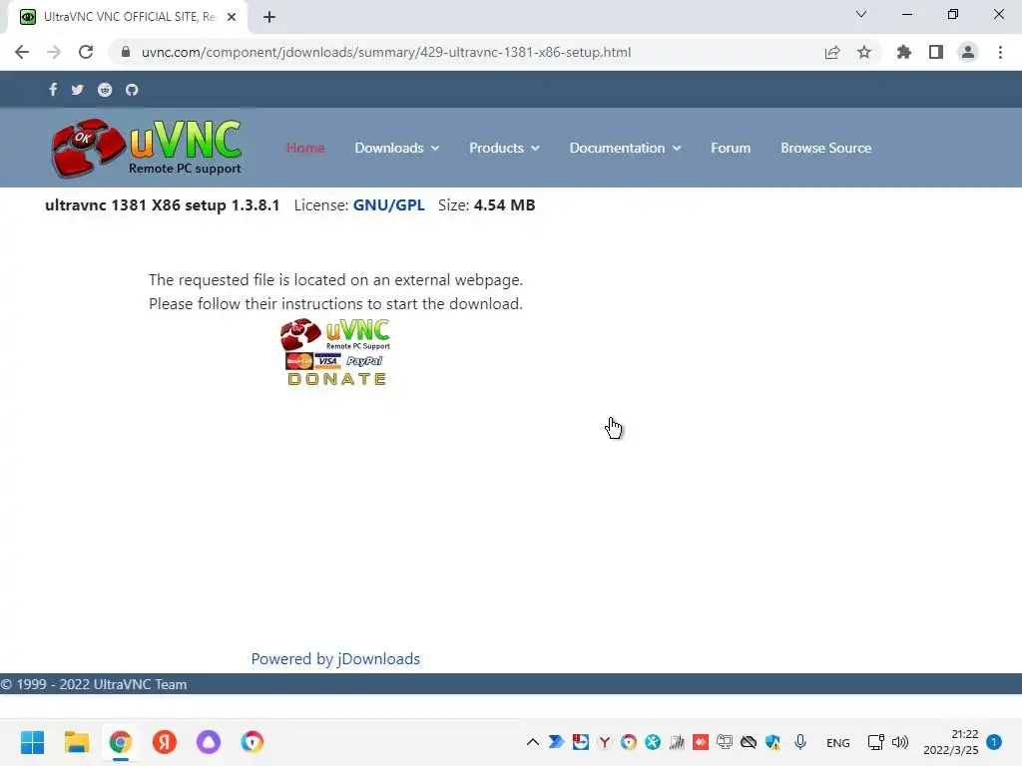Open the GNU/GPL license link

(x=388, y=205)
